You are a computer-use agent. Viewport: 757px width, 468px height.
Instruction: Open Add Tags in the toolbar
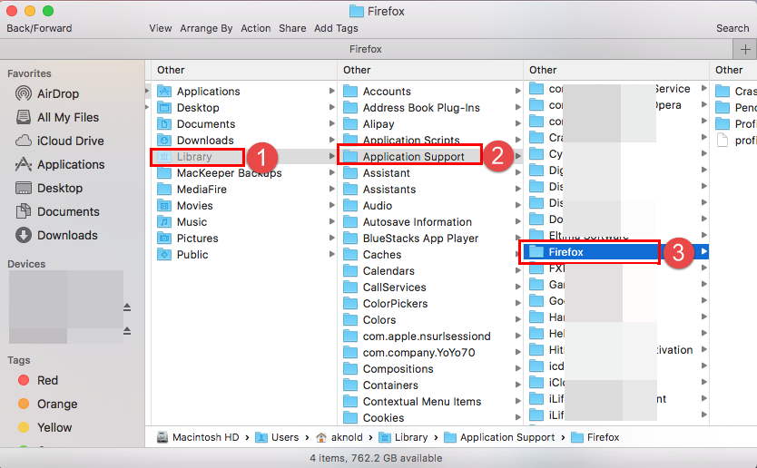[336, 28]
